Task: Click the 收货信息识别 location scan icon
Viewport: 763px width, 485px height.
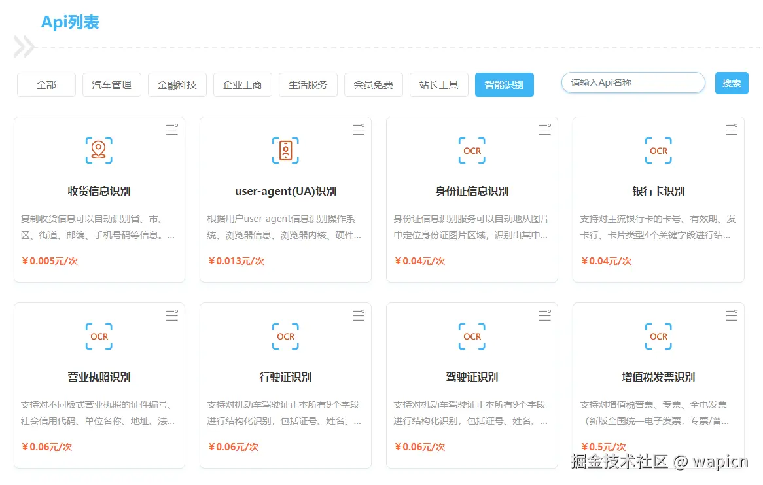Action: tap(99, 151)
